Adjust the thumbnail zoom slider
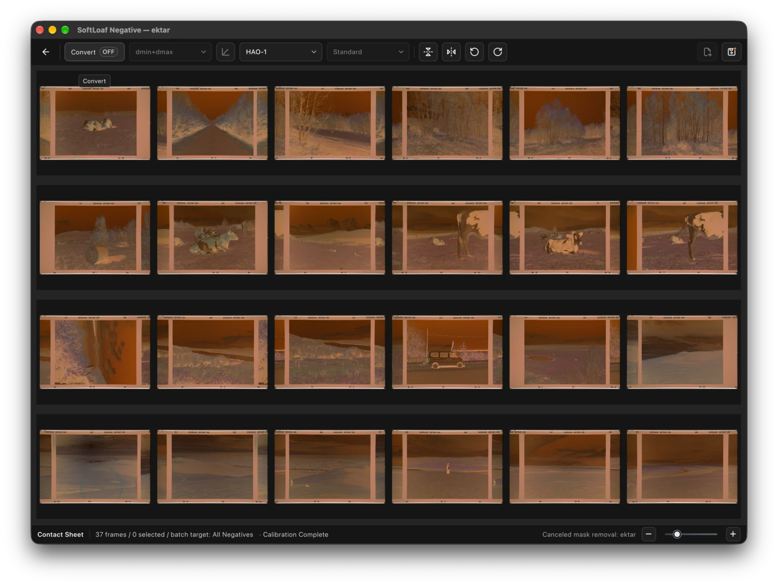778x585 pixels. click(690, 534)
